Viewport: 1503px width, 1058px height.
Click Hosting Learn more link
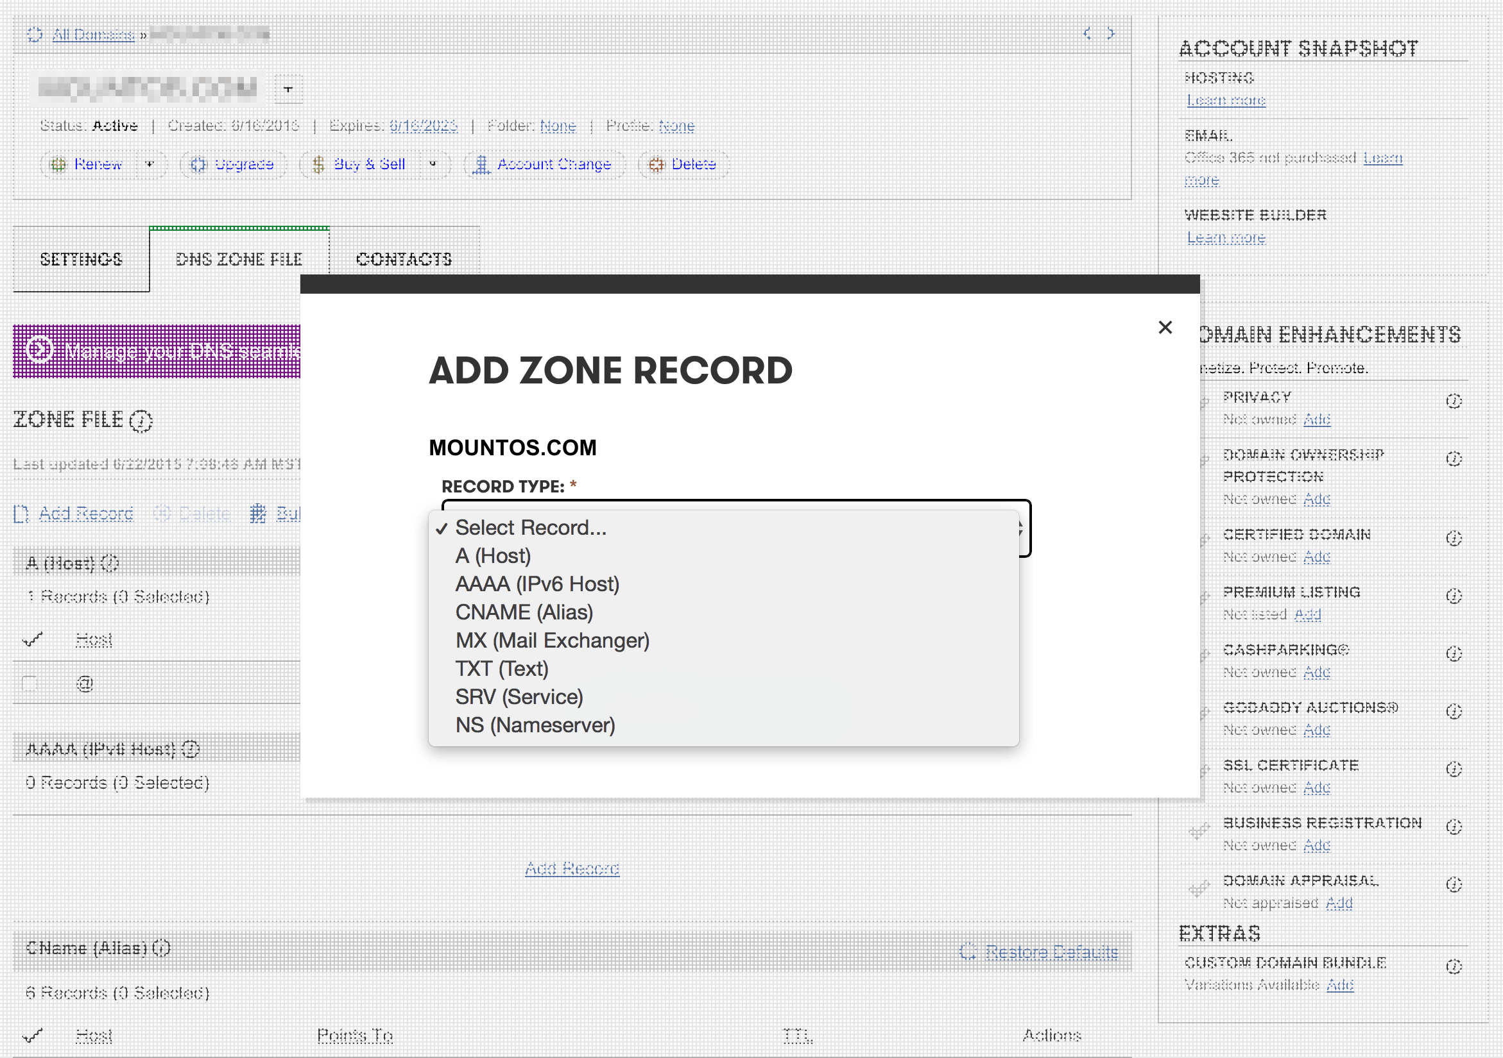pos(1226,100)
